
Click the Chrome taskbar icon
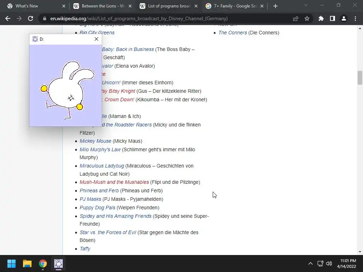pos(43,263)
